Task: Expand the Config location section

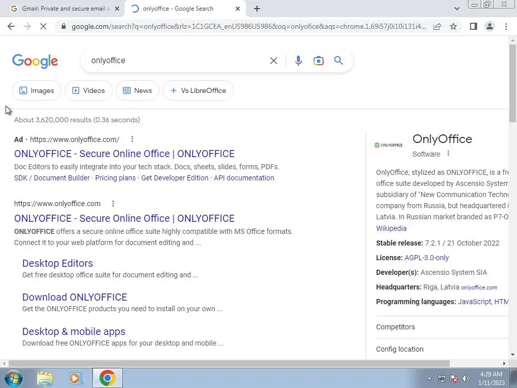Action: pyautogui.click(x=442, y=349)
